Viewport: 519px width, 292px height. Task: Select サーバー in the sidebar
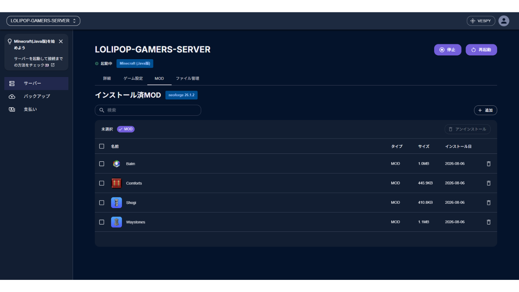36,83
